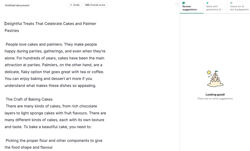Click the 'Picking the proper flour' line

pyautogui.click(x=54, y=140)
